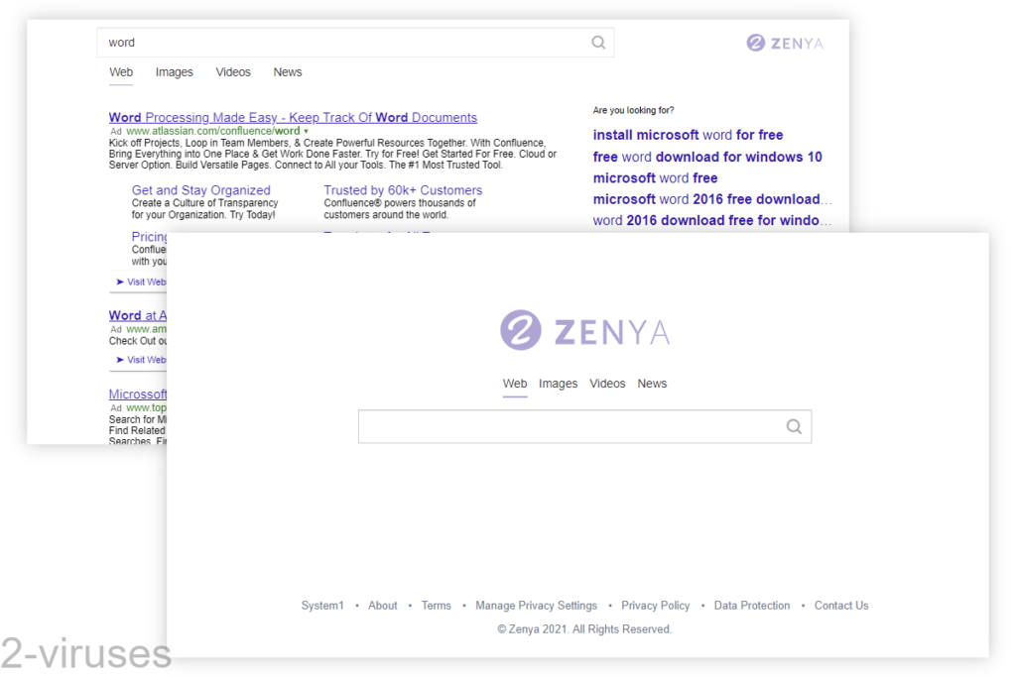Open the Manage Privacy Settings link in the footer

click(537, 605)
